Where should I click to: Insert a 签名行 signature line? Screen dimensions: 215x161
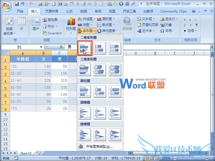point(169,19)
